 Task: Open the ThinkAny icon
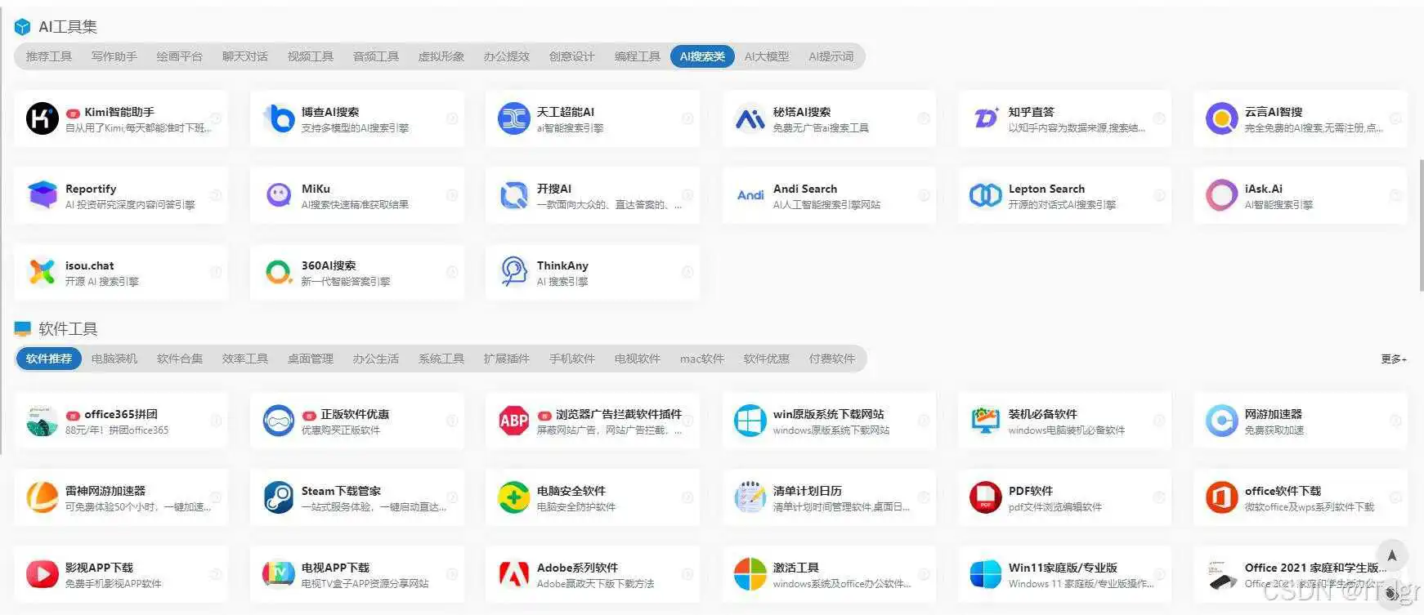514,272
